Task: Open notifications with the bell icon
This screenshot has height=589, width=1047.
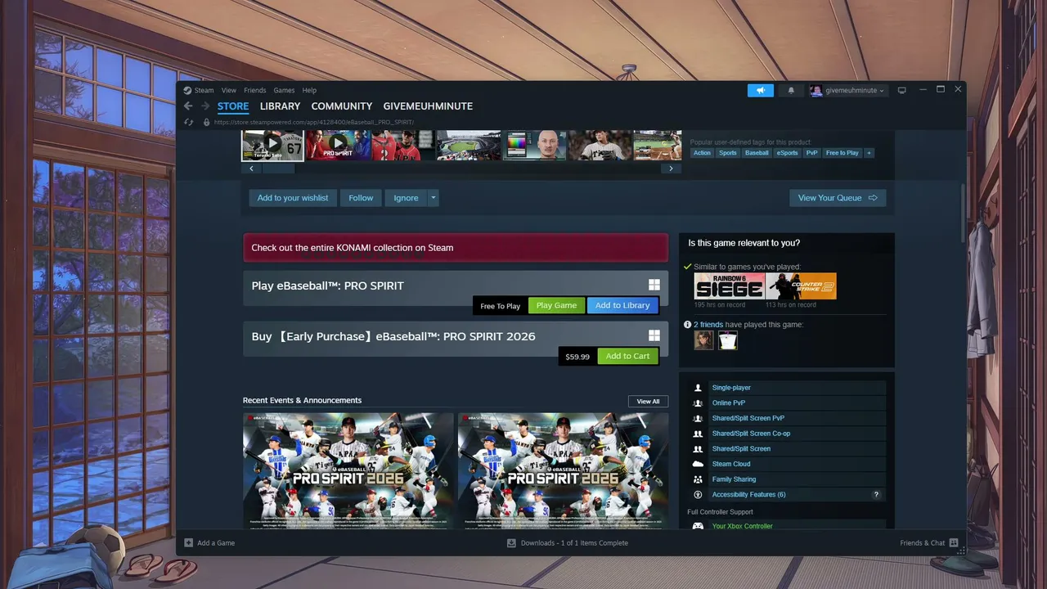Action: (790, 90)
